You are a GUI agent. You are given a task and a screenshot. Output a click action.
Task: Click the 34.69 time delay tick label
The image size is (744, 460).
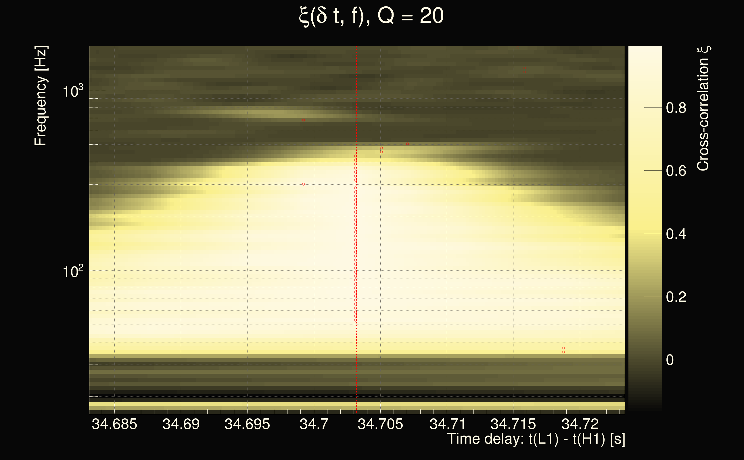[181, 424]
